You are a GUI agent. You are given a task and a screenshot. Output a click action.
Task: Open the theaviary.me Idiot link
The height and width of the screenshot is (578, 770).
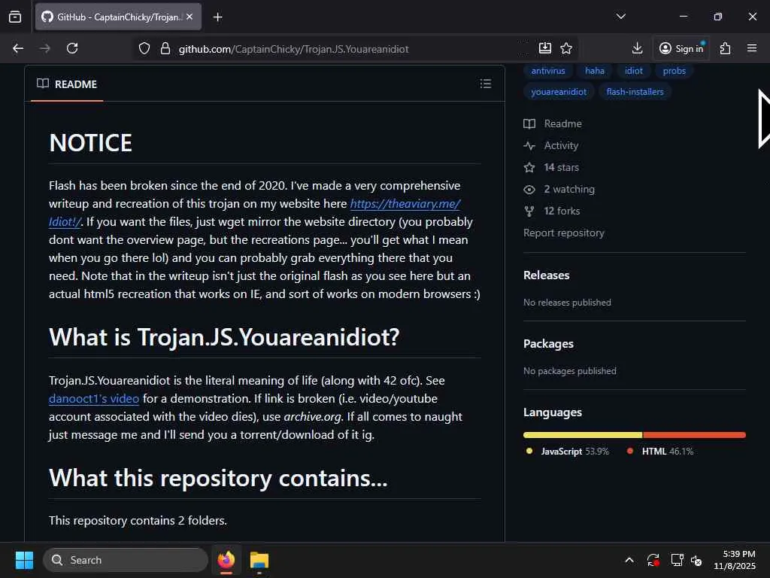pyautogui.click(x=405, y=203)
